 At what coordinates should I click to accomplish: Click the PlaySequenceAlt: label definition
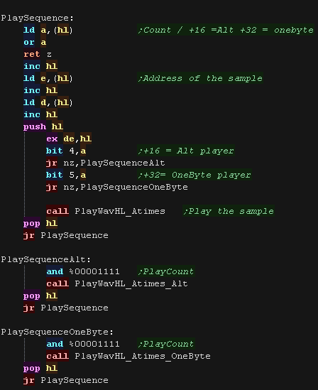tap(45, 260)
